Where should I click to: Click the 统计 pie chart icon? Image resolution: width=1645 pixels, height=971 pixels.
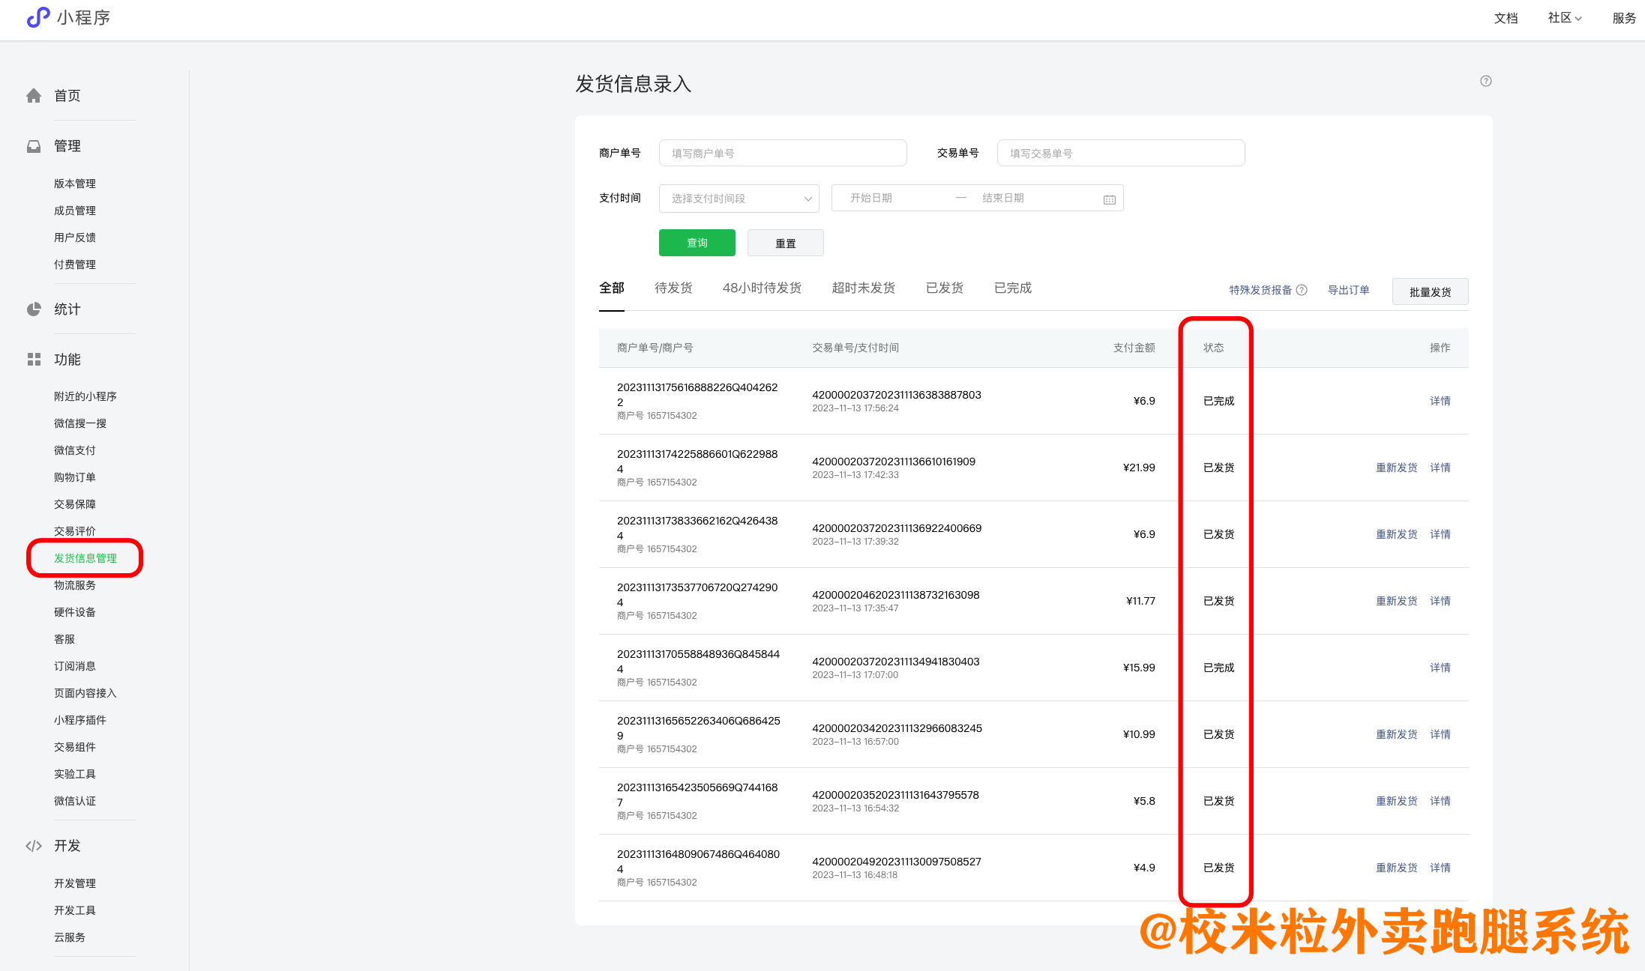[33, 309]
